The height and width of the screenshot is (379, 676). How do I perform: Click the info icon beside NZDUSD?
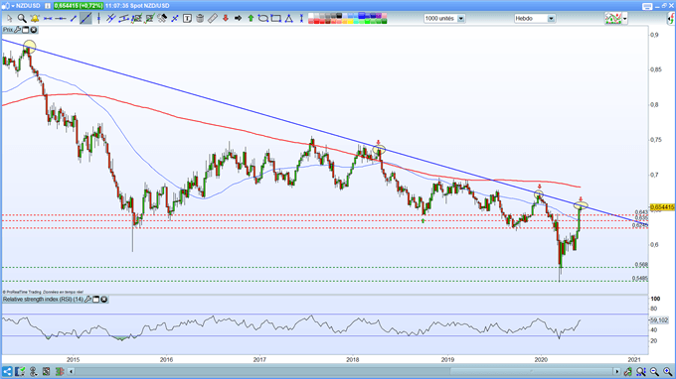[48, 6]
